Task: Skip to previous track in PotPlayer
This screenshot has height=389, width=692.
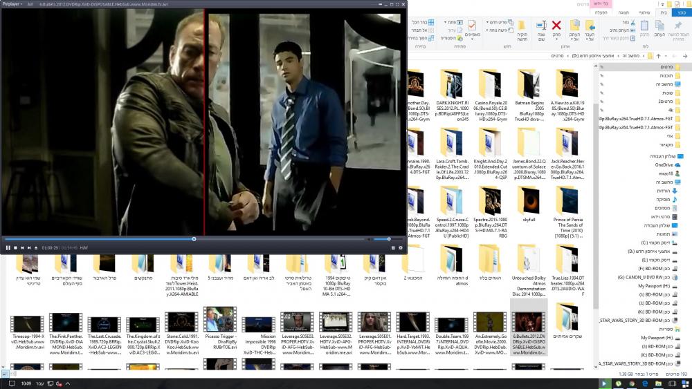Action: (22, 247)
